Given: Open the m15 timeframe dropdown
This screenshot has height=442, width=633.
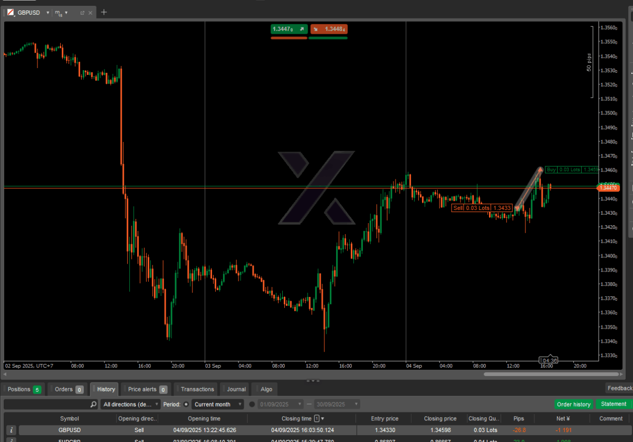Looking at the screenshot, I should (x=66, y=12).
